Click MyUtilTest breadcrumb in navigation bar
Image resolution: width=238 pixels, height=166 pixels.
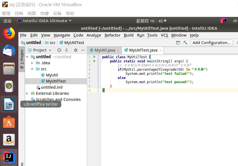(x=72, y=43)
